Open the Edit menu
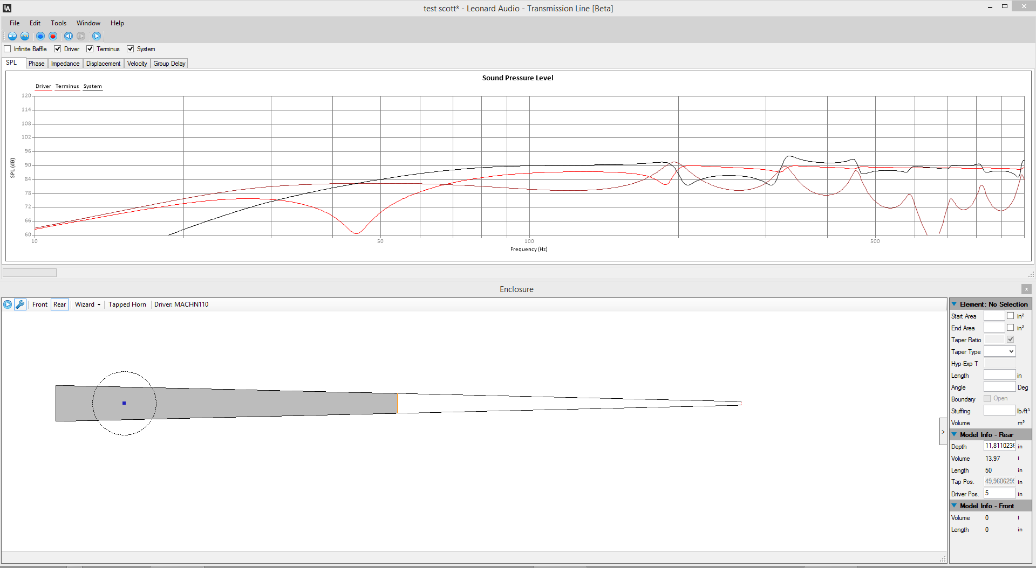Image resolution: width=1036 pixels, height=568 pixels. [35, 23]
